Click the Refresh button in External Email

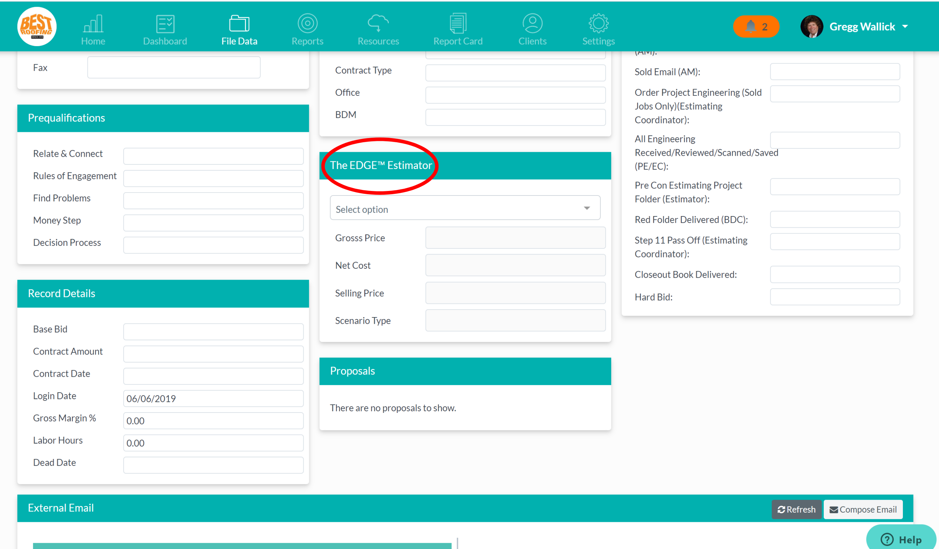pyautogui.click(x=796, y=509)
